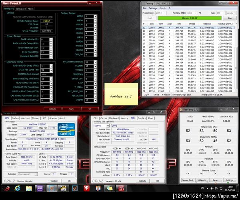The width and height of the screenshot is (240, 200).
Task: Click the RealTemp title bar icon
Action: (x=181, y=109)
